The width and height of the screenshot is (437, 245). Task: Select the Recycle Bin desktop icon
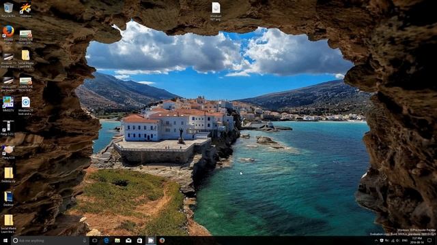point(8,10)
